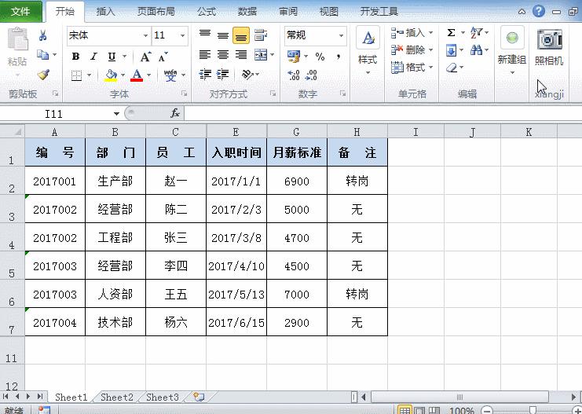This screenshot has height=414, width=582.
Task: Open number format dropdown 常规
Action: [x=341, y=35]
